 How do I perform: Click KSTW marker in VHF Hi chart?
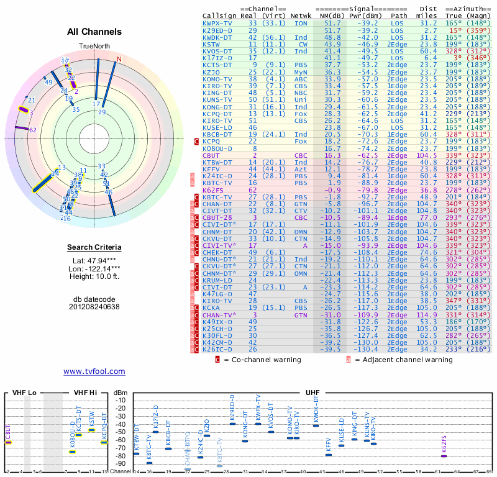(91, 430)
